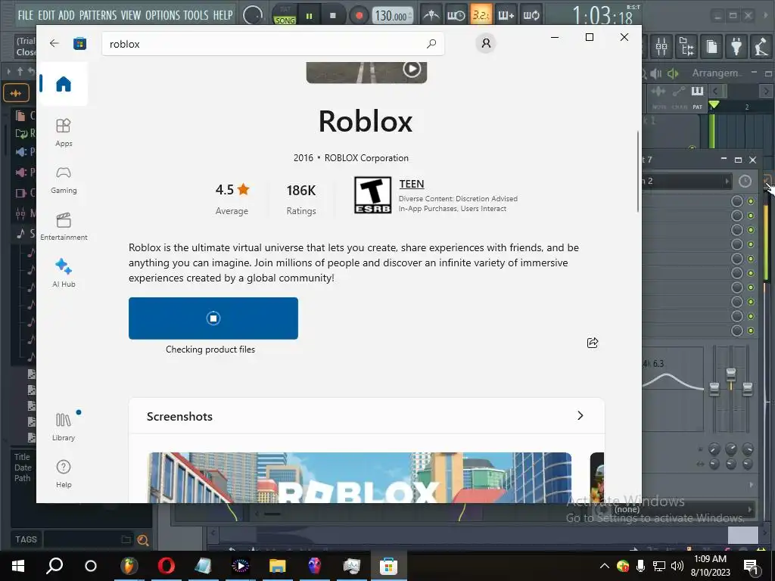Open FL Studio ADD menu

tap(67, 15)
